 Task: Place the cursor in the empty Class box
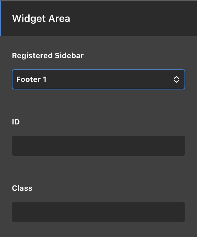[x=62, y=212]
